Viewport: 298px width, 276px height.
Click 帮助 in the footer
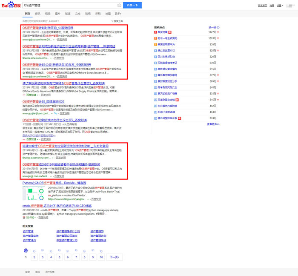[x=28, y=272]
